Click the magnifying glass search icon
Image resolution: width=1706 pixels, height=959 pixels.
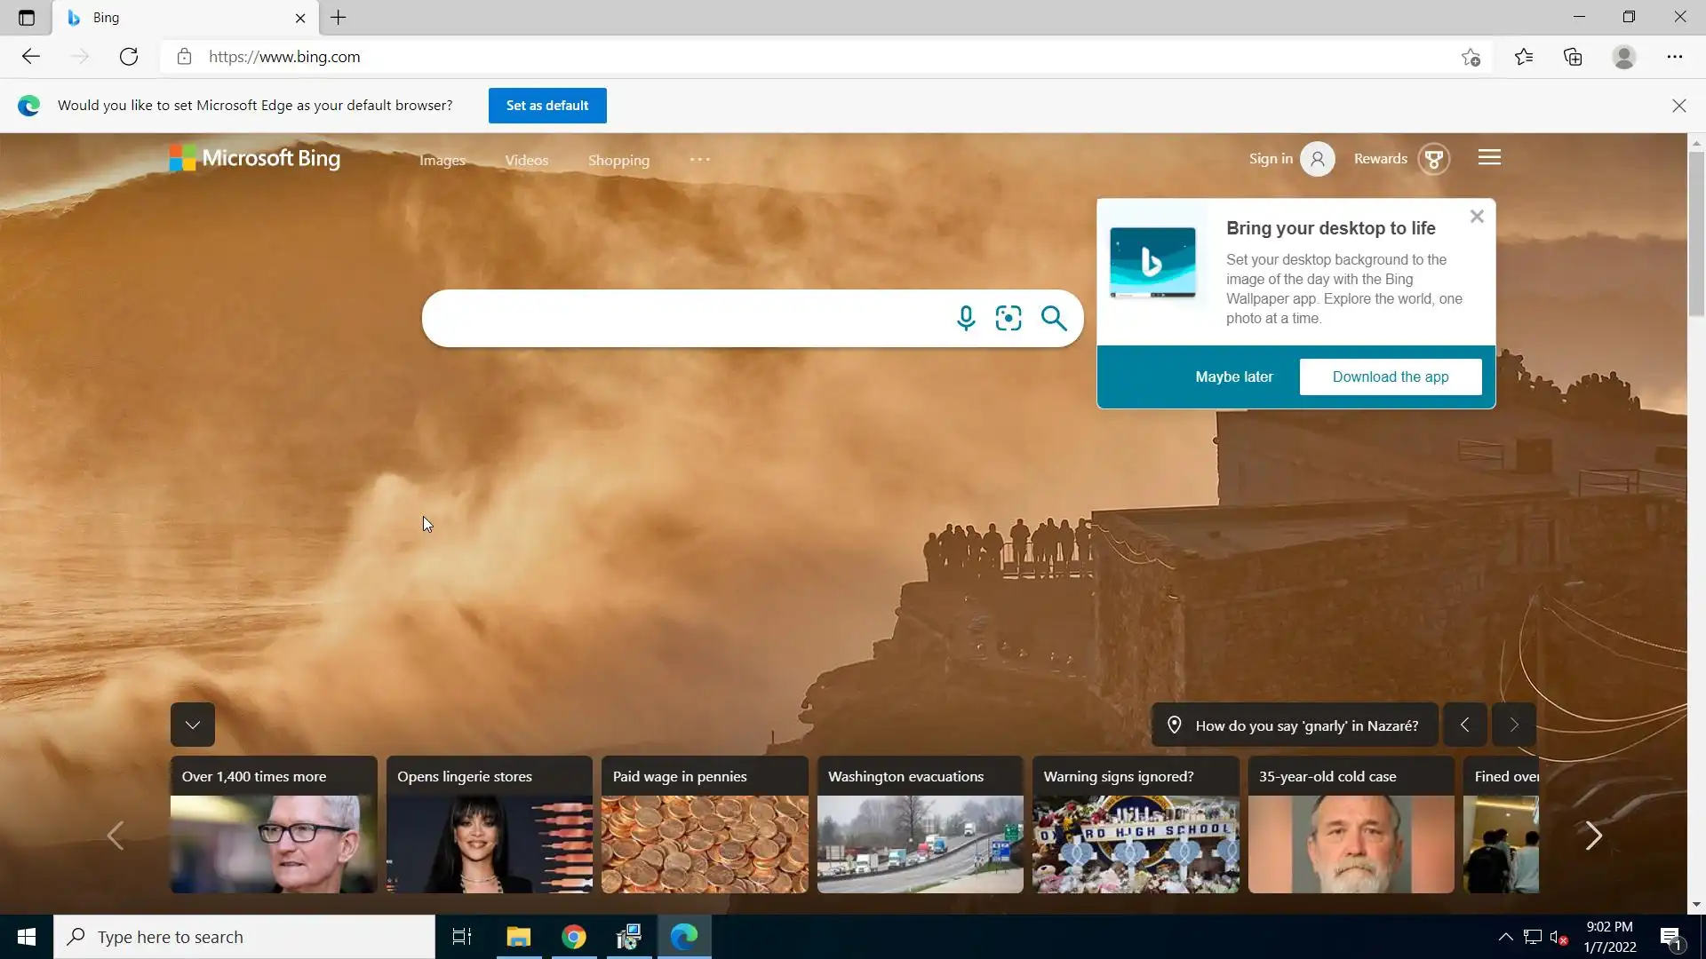click(x=1054, y=318)
